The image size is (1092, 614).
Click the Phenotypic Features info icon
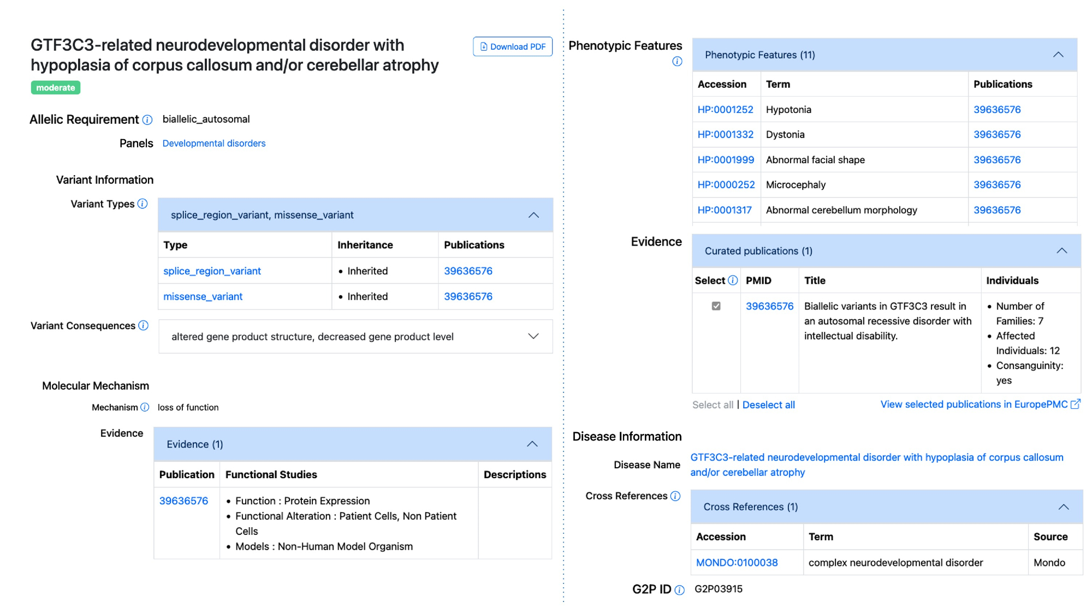677,61
